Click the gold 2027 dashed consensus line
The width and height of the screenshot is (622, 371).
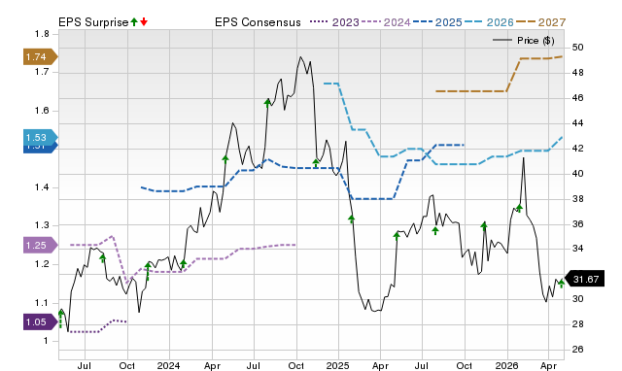point(470,91)
